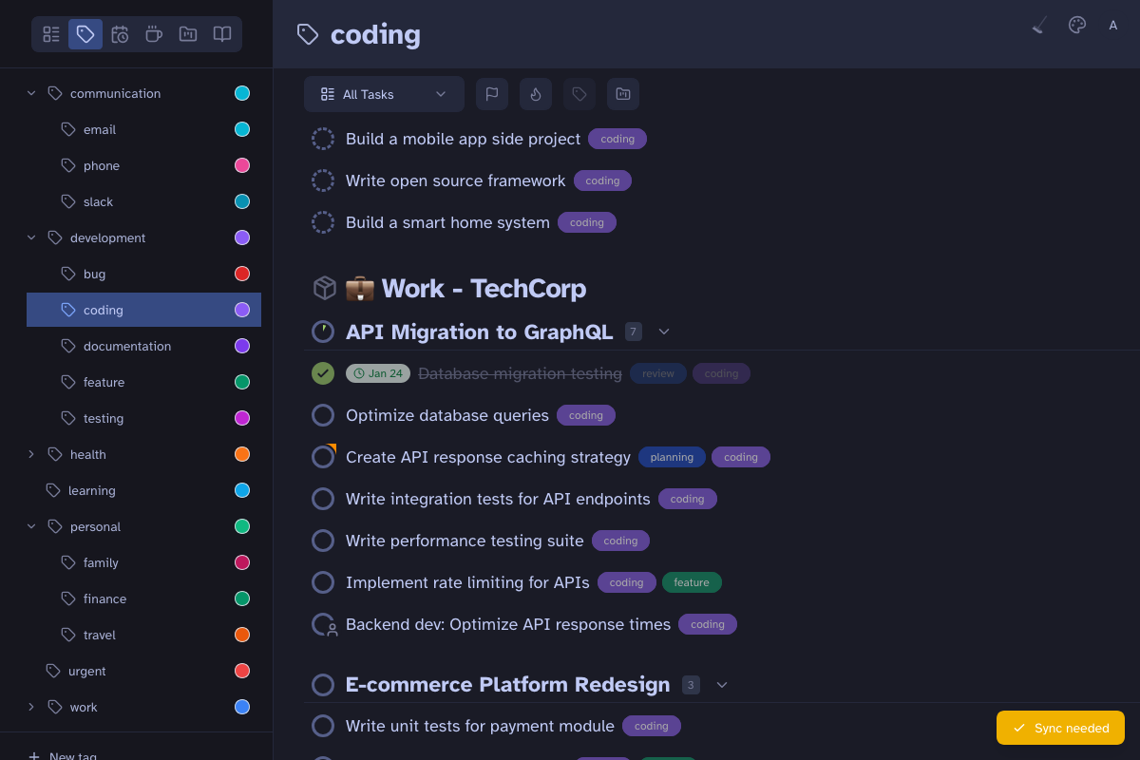Image resolution: width=1140 pixels, height=760 pixels.
Task: Open the theme palette icon
Action: 1077,26
